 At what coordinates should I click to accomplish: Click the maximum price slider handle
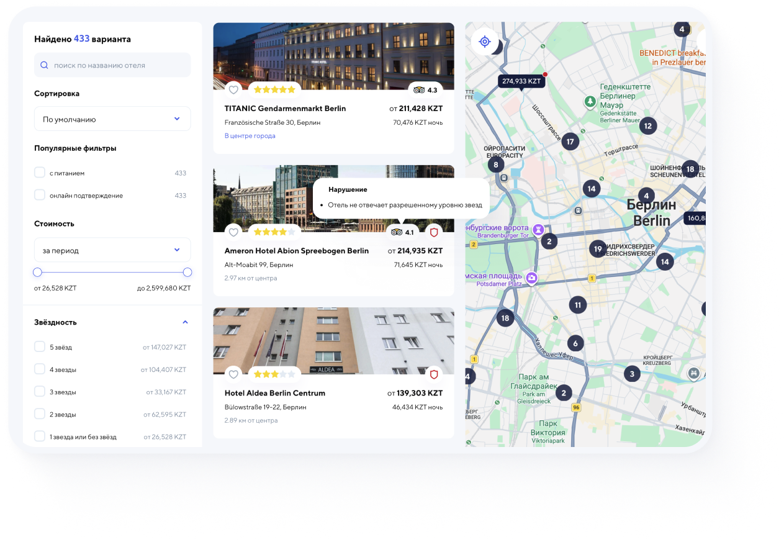pyautogui.click(x=187, y=272)
